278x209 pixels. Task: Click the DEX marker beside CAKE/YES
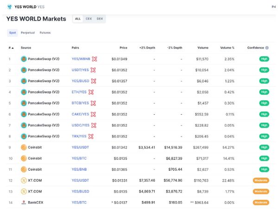[x=93, y=114]
